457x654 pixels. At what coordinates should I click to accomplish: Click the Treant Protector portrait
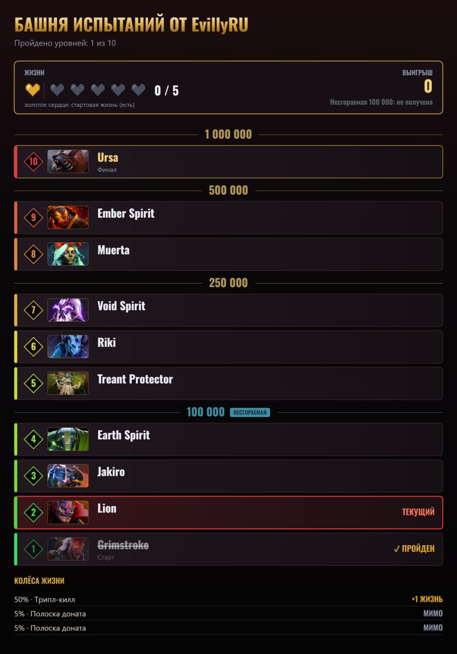pos(68,383)
